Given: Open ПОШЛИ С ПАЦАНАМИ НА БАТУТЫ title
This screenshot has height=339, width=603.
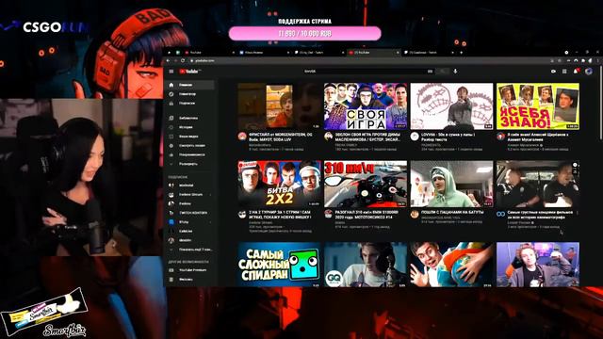Looking at the screenshot, I should pyautogui.click(x=452, y=212).
